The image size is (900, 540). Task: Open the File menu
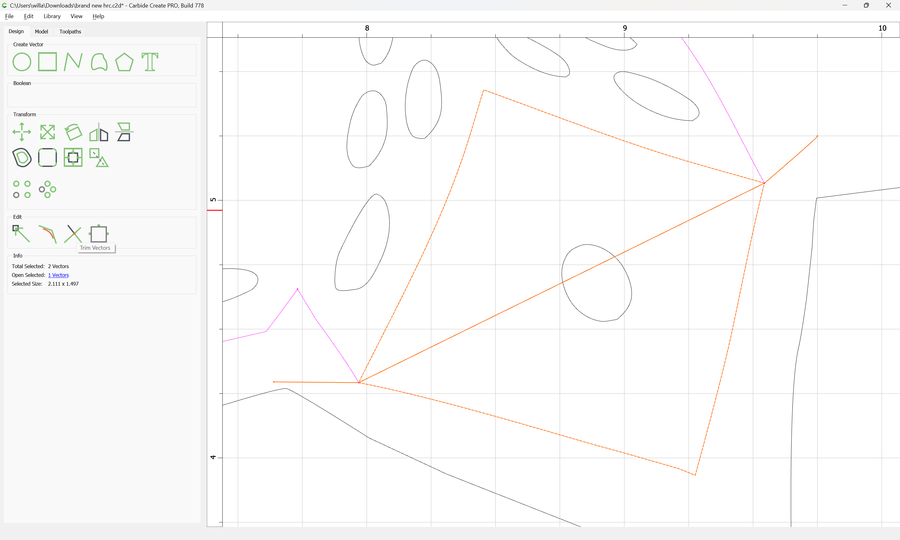(9, 16)
